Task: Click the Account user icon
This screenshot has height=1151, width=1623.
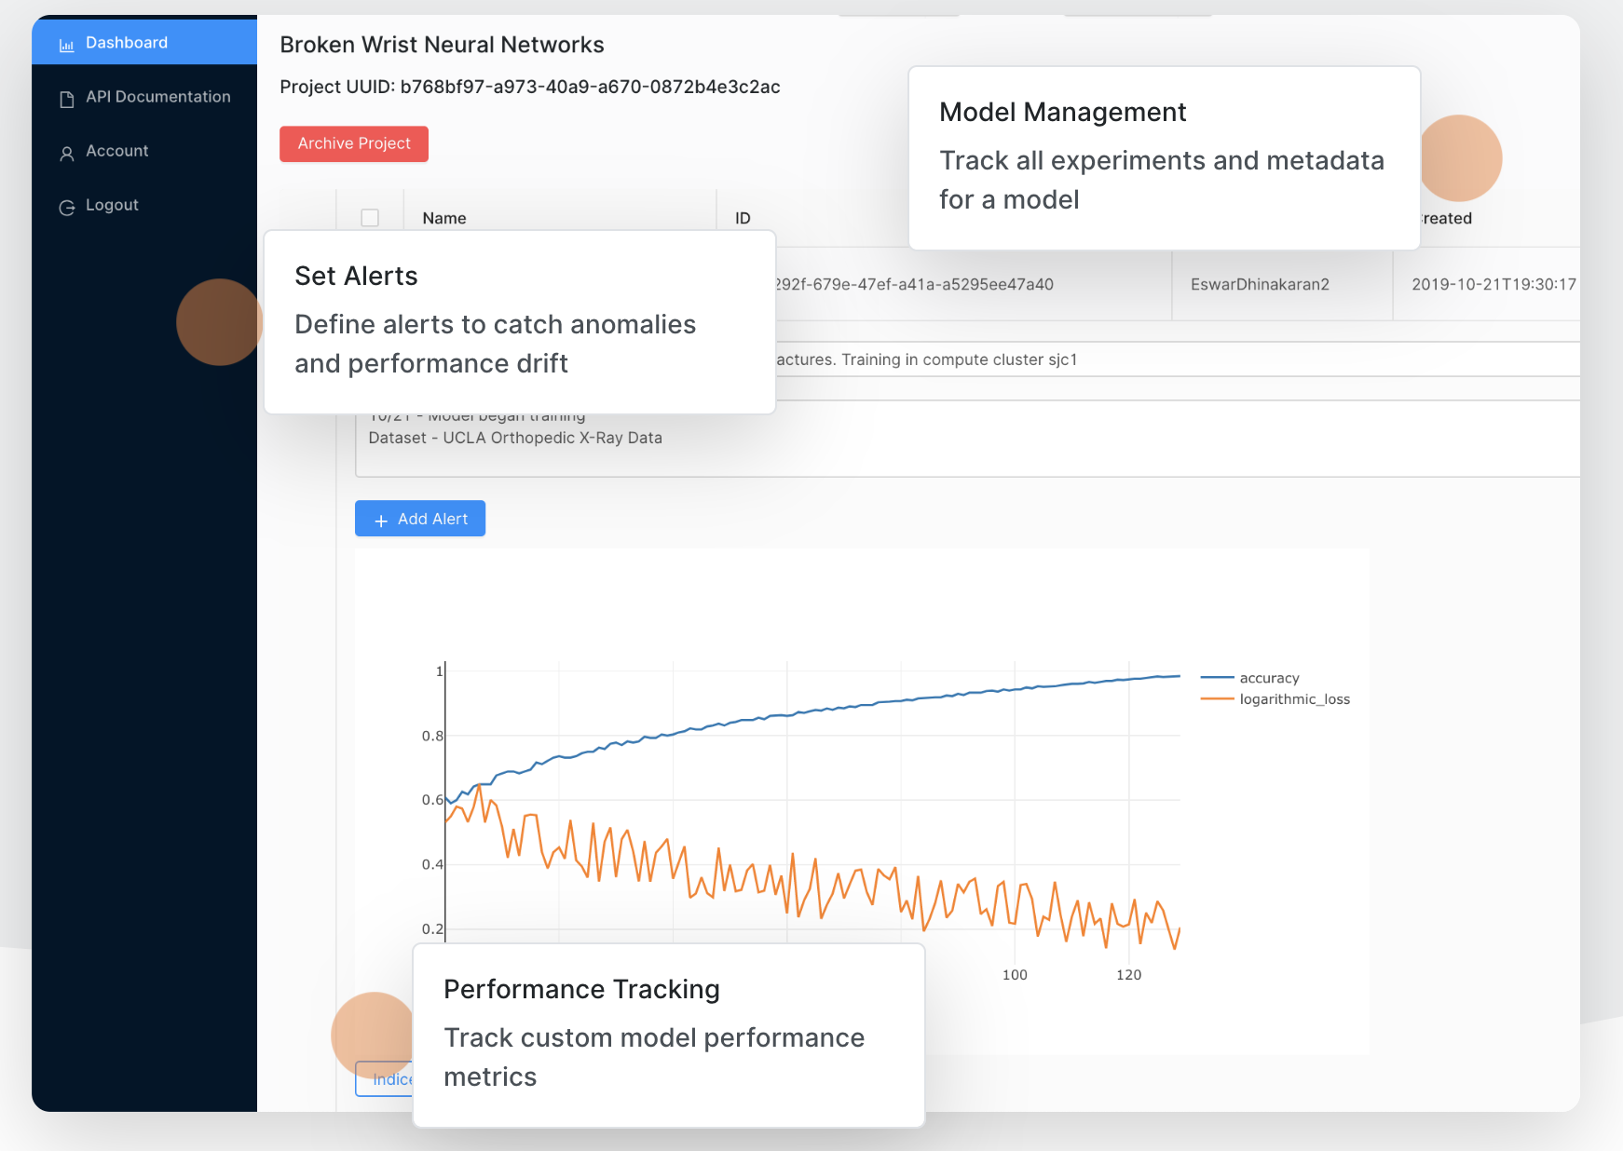Action: [66, 152]
